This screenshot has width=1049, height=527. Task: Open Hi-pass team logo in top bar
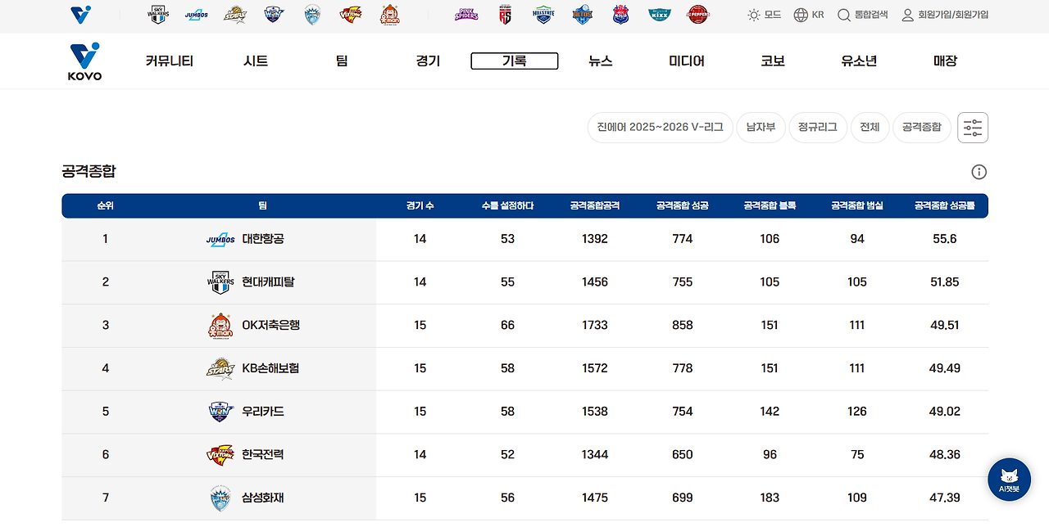coord(621,15)
